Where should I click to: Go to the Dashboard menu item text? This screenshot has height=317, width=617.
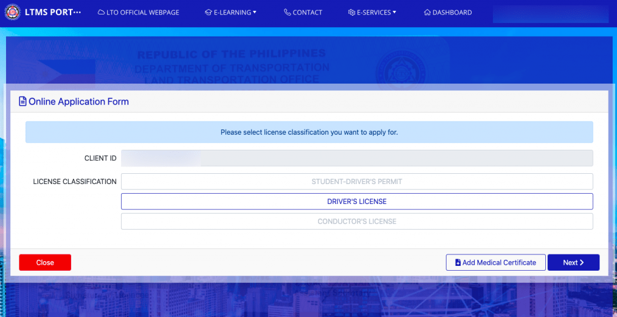coord(452,12)
